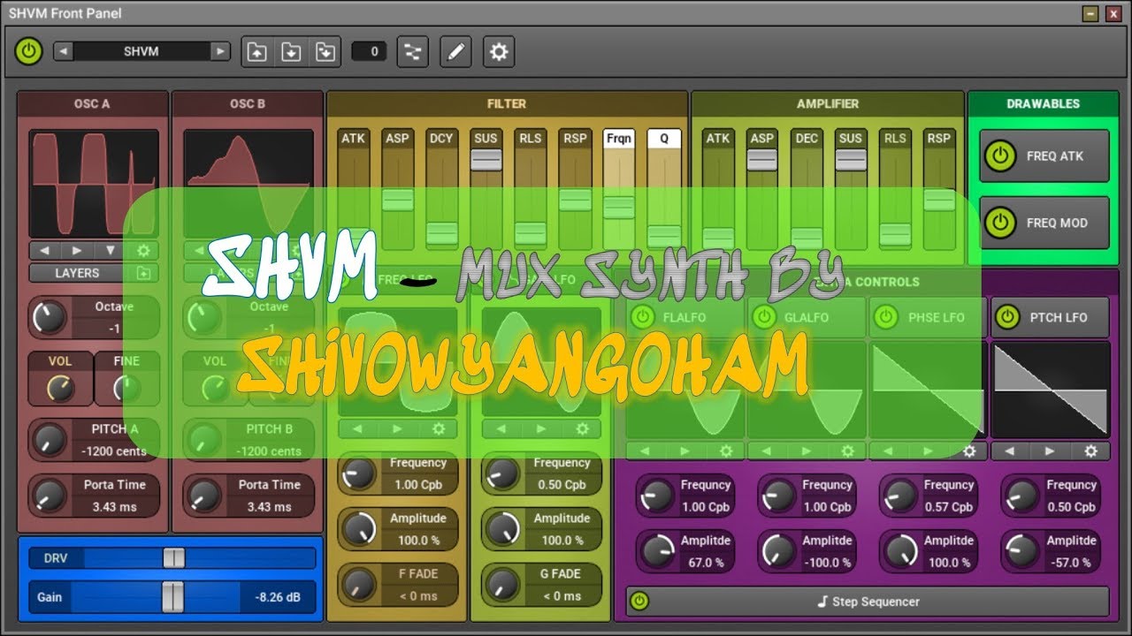Click the Amplifier RSP fader handle

pyautogui.click(x=939, y=200)
